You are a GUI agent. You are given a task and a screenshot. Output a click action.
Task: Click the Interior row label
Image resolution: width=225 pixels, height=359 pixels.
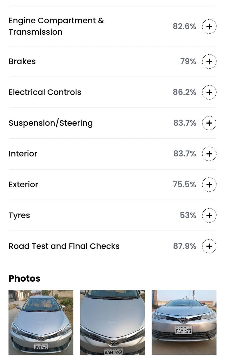tap(23, 154)
